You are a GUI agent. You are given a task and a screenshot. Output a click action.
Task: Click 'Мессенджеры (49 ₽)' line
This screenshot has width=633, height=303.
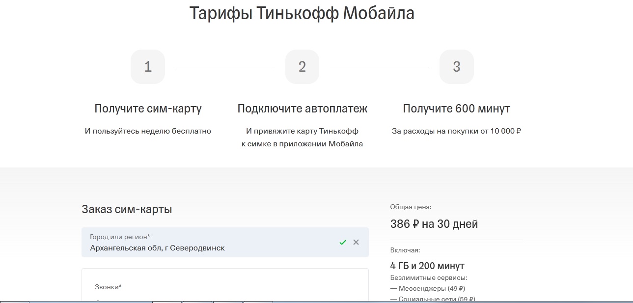(x=428, y=288)
